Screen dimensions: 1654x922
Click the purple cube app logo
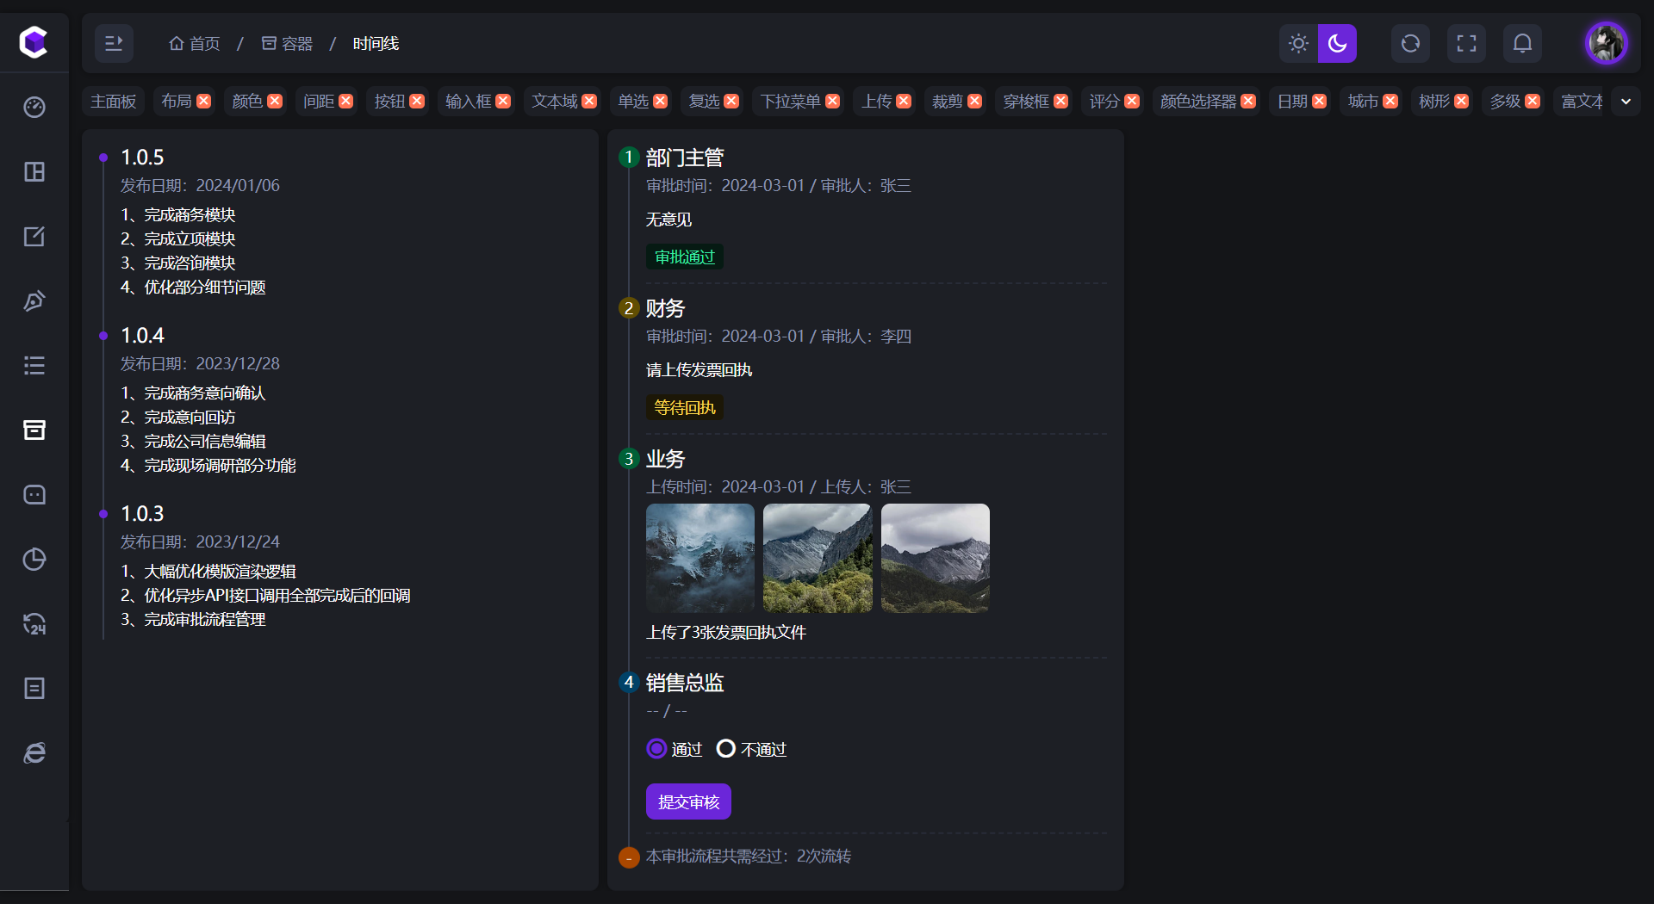34,41
